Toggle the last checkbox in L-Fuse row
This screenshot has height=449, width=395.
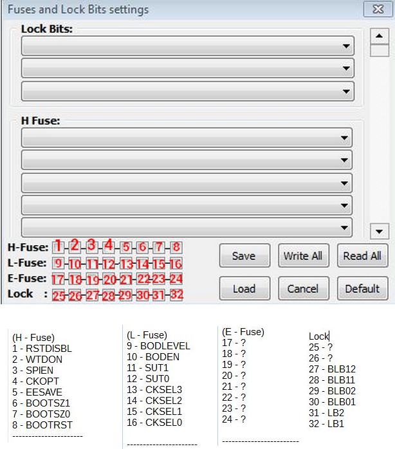[176, 263]
